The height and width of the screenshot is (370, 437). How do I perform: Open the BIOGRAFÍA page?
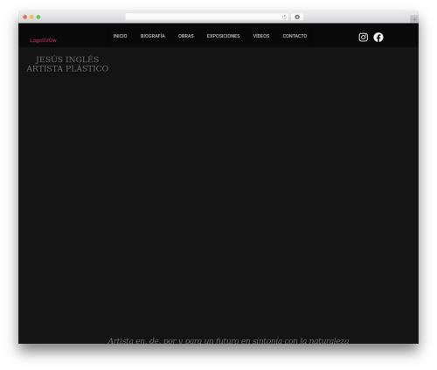pyautogui.click(x=153, y=36)
